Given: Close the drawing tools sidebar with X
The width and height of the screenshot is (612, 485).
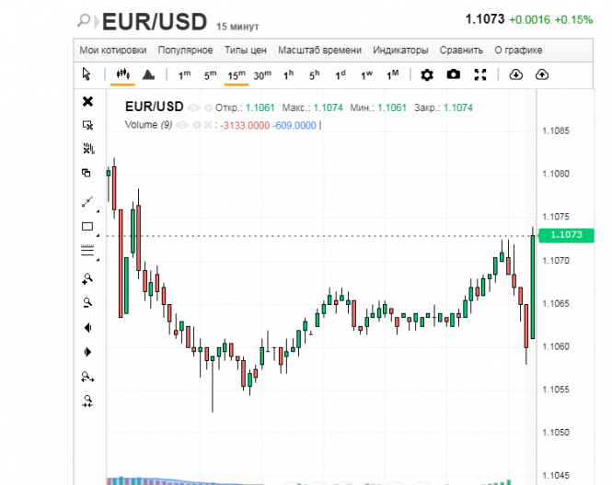Looking at the screenshot, I should (x=87, y=101).
